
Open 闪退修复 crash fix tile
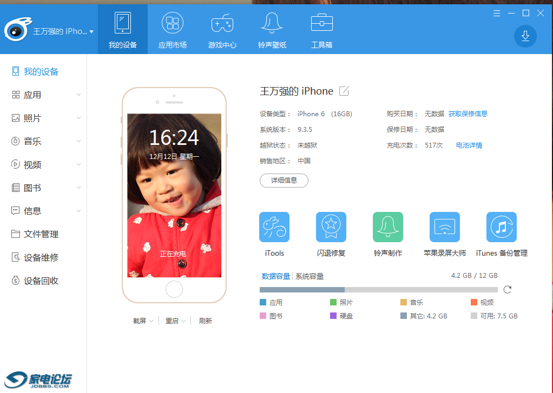click(x=331, y=227)
